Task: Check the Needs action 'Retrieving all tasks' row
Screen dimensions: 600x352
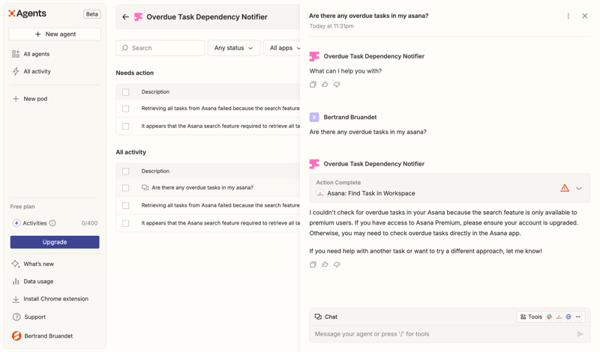Action: coord(125,109)
